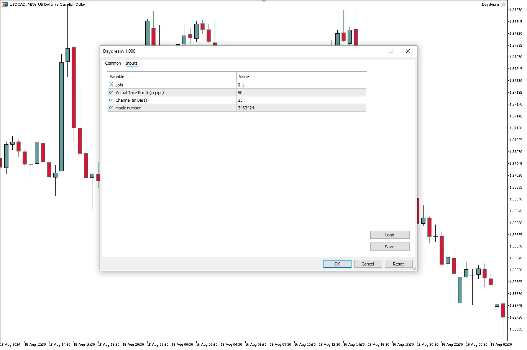Click the 1.37370 price scale label

point(516,10)
